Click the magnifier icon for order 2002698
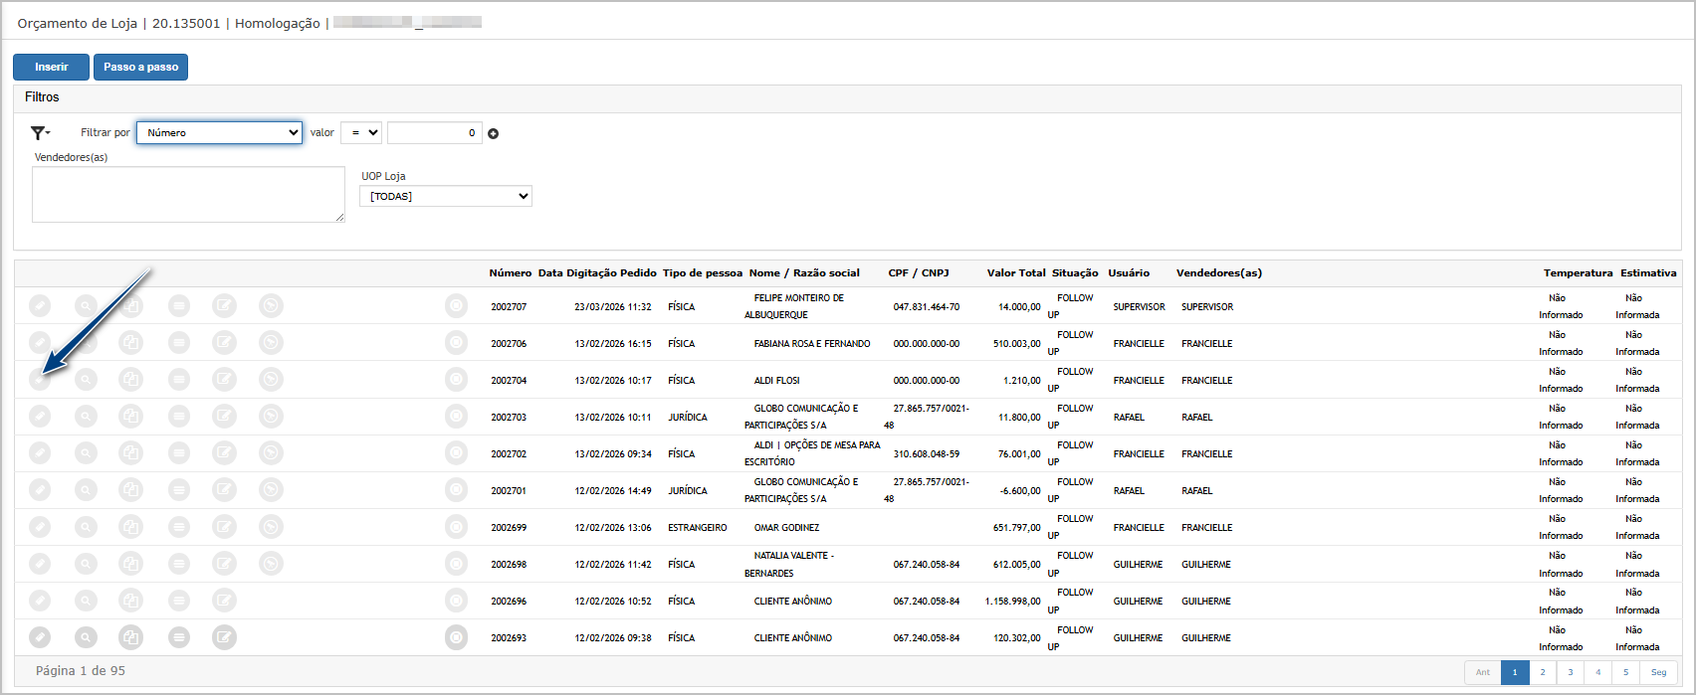 [87, 564]
